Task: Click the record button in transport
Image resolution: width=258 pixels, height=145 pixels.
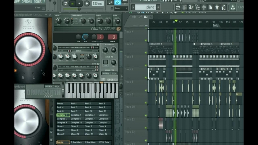Action: (x=86, y=4)
